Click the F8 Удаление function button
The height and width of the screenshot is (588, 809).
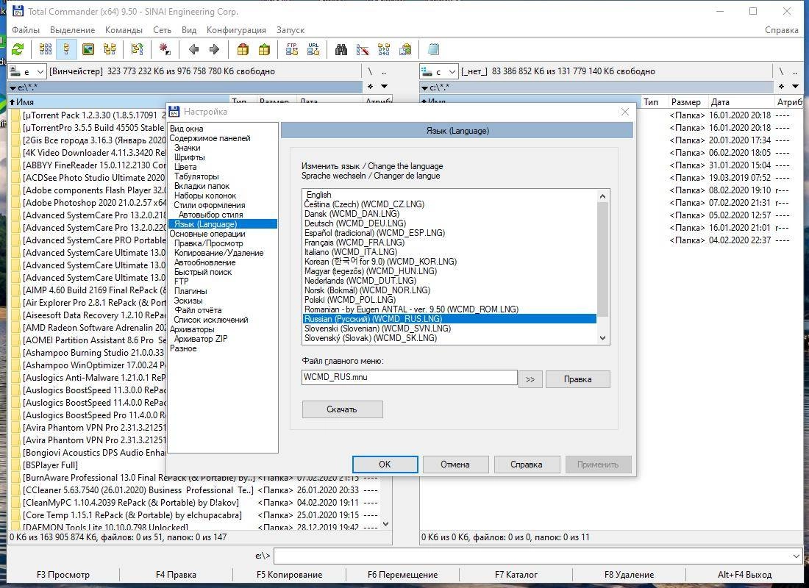pyautogui.click(x=629, y=575)
